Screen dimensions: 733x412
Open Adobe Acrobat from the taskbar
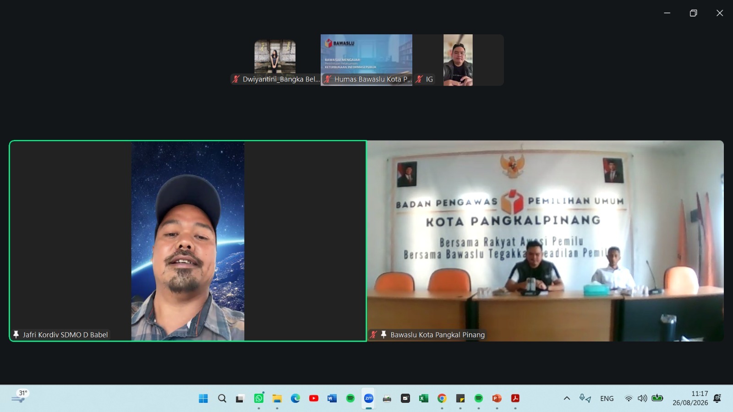coord(515,398)
